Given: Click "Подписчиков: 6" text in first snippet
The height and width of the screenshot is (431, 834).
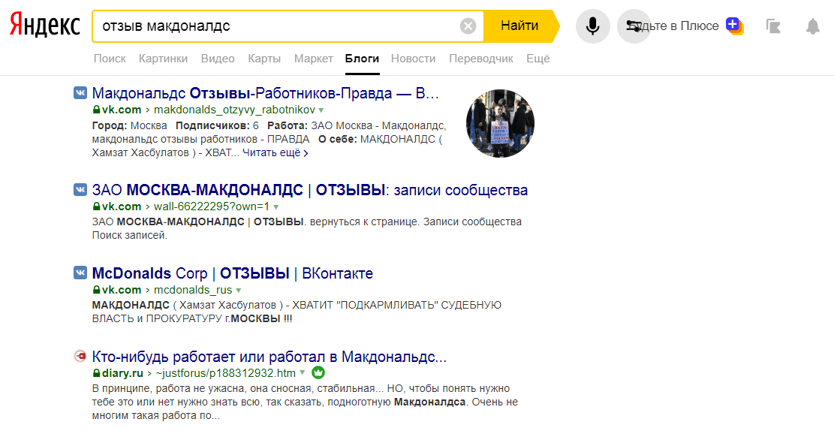Looking at the screenshot, I should click(217, 126).
